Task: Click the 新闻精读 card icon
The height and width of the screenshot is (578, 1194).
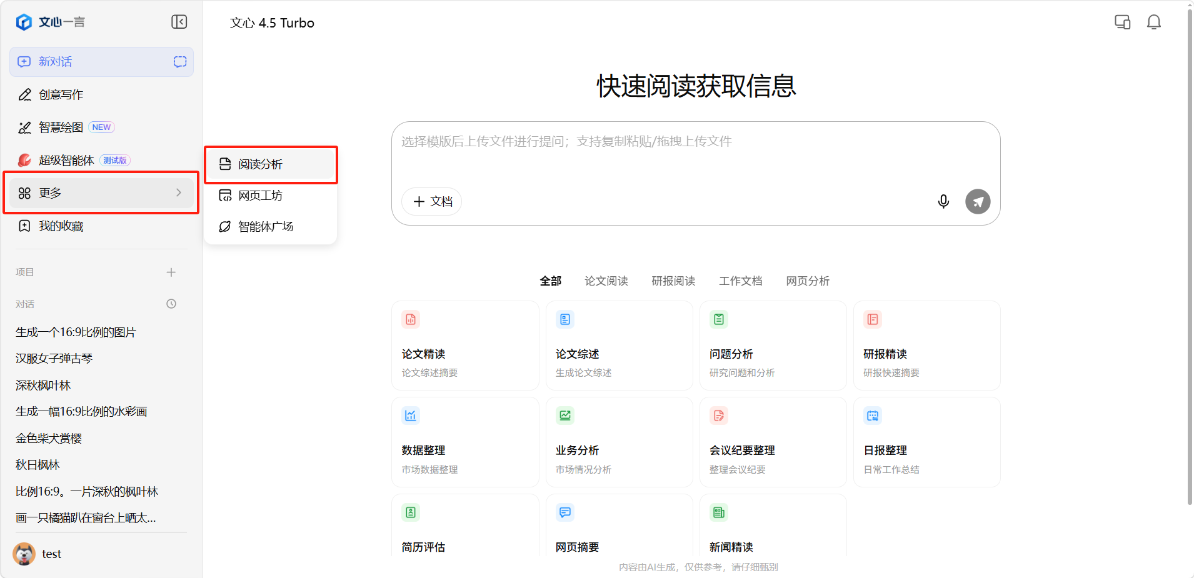Action: tap(719, 512)
